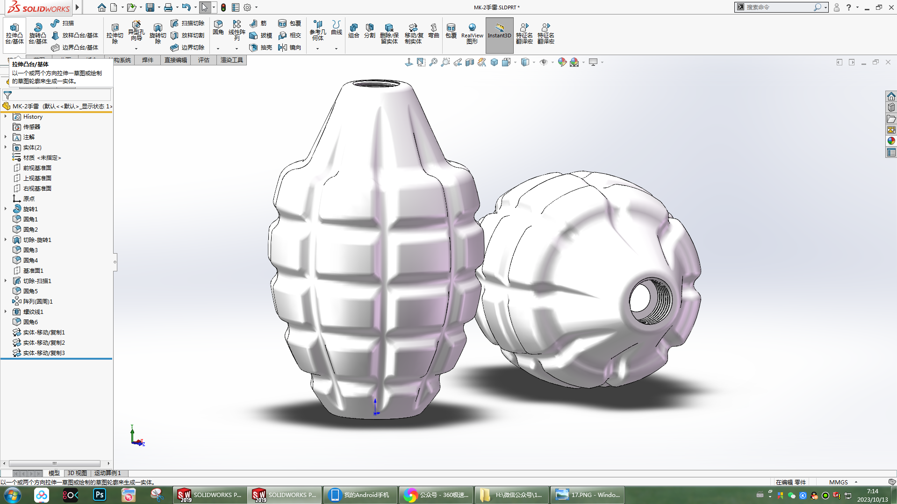Screen dimensions: 897x504
Task: Choose the 放样切割 lofted cut tool
Action: 187,35
